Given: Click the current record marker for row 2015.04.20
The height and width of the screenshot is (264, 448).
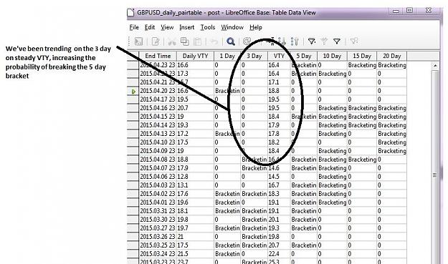Looking at the screenshot, I should (x=133, y=92).
